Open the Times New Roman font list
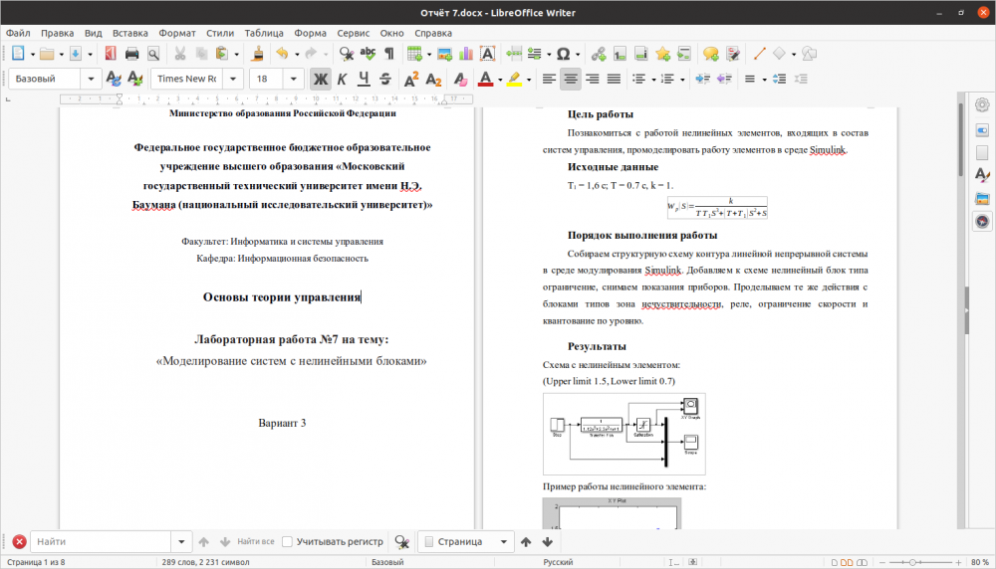 click(233, 79)
